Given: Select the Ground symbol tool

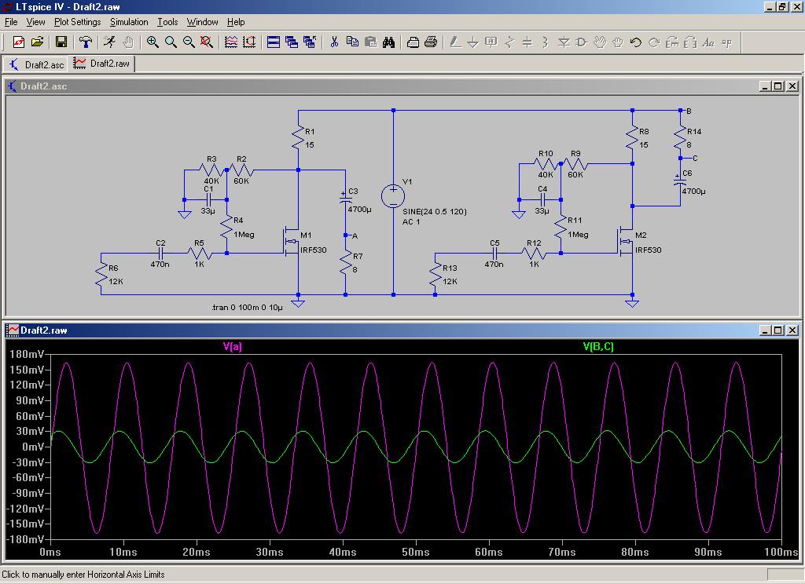Looking at the screenshot, I should (x=472, y=42).
